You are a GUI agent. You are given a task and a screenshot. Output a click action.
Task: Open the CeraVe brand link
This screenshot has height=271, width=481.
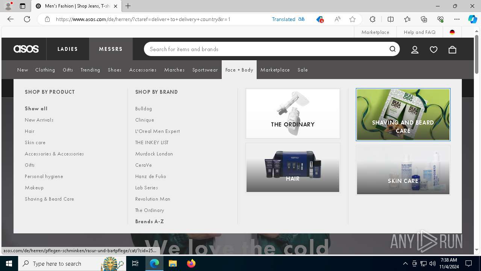(x=144, y=165)
